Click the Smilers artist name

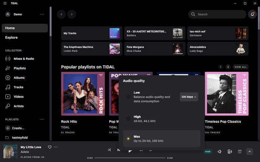(131, 36)
